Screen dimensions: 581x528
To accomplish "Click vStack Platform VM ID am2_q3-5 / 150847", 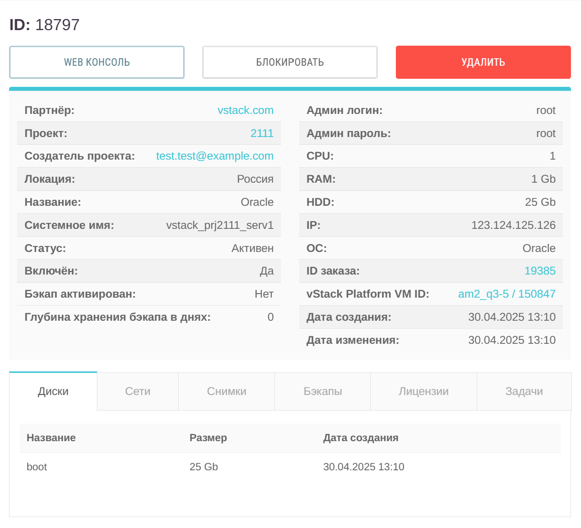I will click(507, 294).
